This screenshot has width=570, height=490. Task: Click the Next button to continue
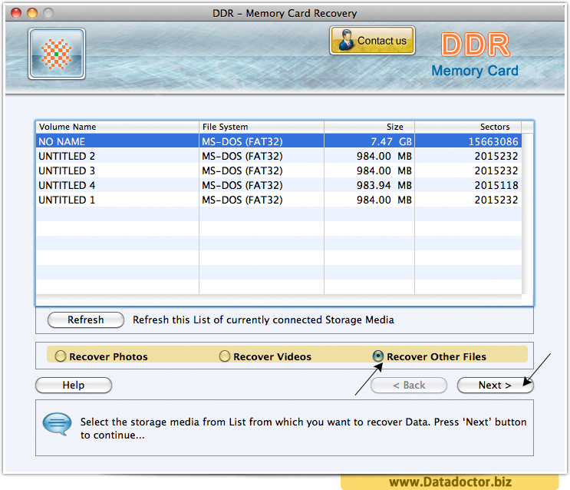coord(495,385)
